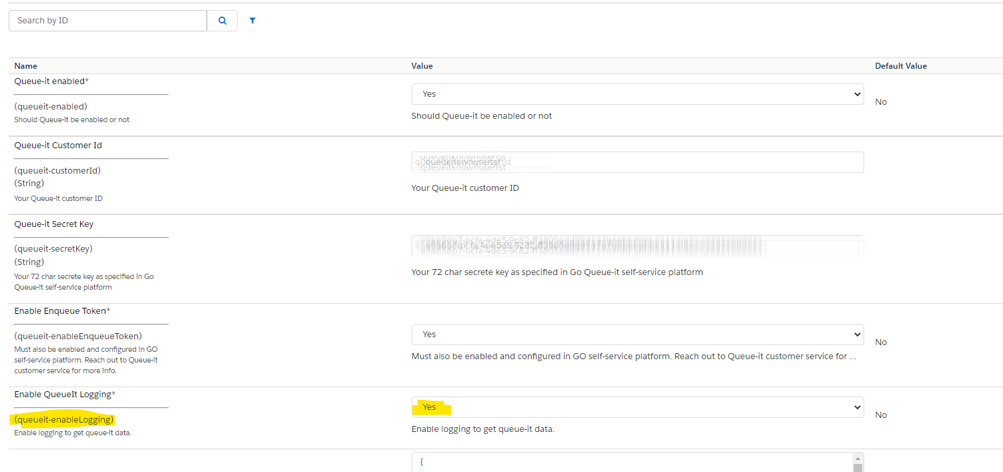The width and height of the screenshot is (1003, 472).
Task: Click the text area scrollbar up arrow
Action: click(858, 459)
